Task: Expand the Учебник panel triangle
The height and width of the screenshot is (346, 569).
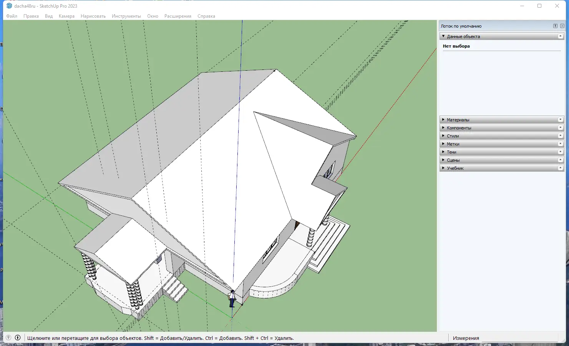Action: click(x=443, y=168)
